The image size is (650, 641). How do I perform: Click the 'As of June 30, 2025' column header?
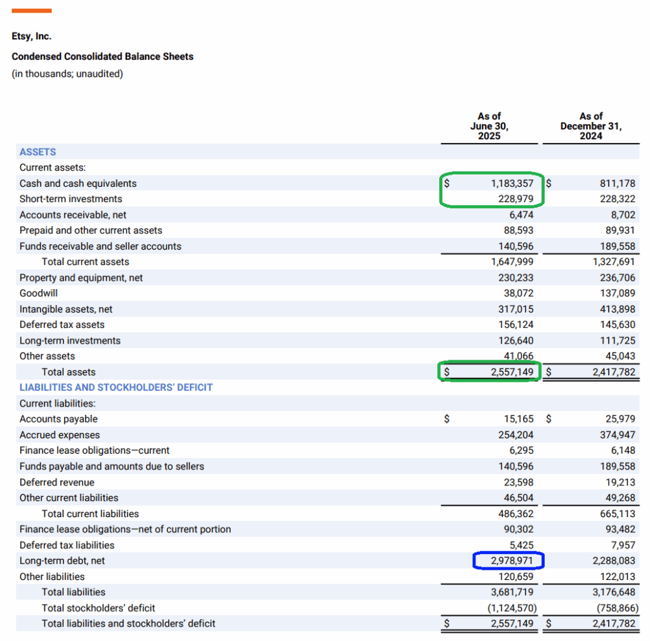point(489,126)
